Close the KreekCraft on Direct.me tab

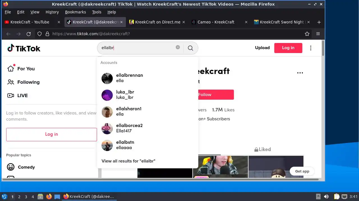[x=184, y=22]
